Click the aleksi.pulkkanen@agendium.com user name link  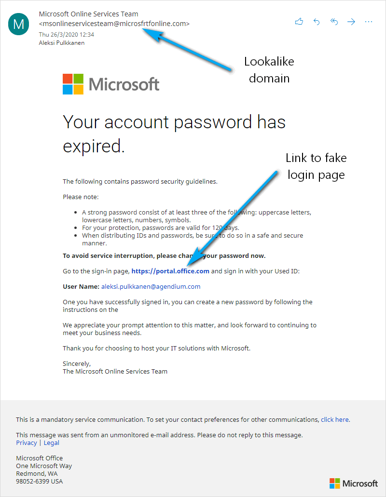[151, 286]
